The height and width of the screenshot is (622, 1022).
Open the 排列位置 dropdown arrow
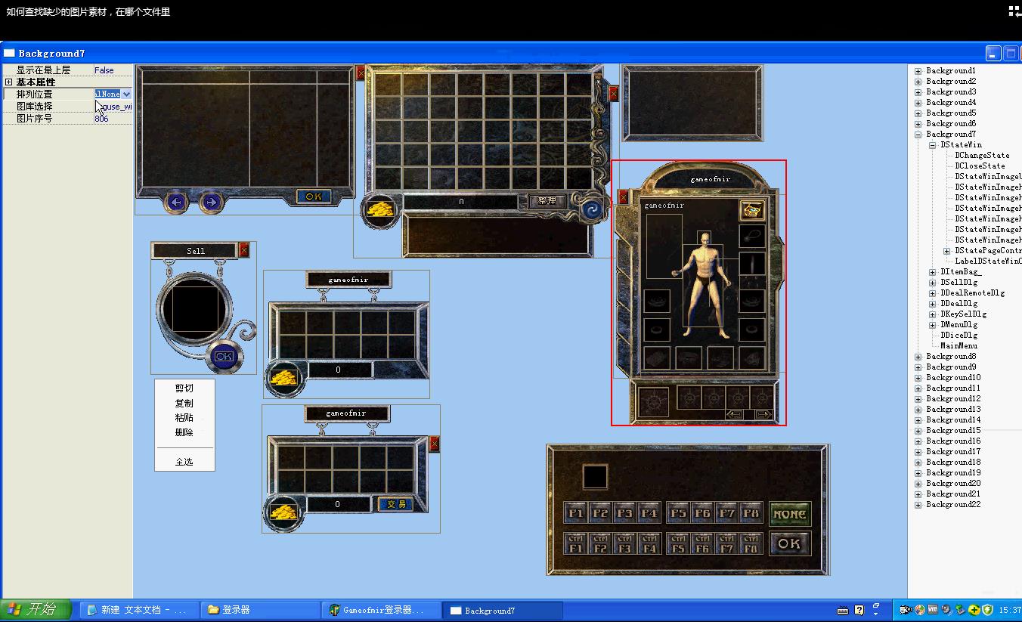coord(126,94)
